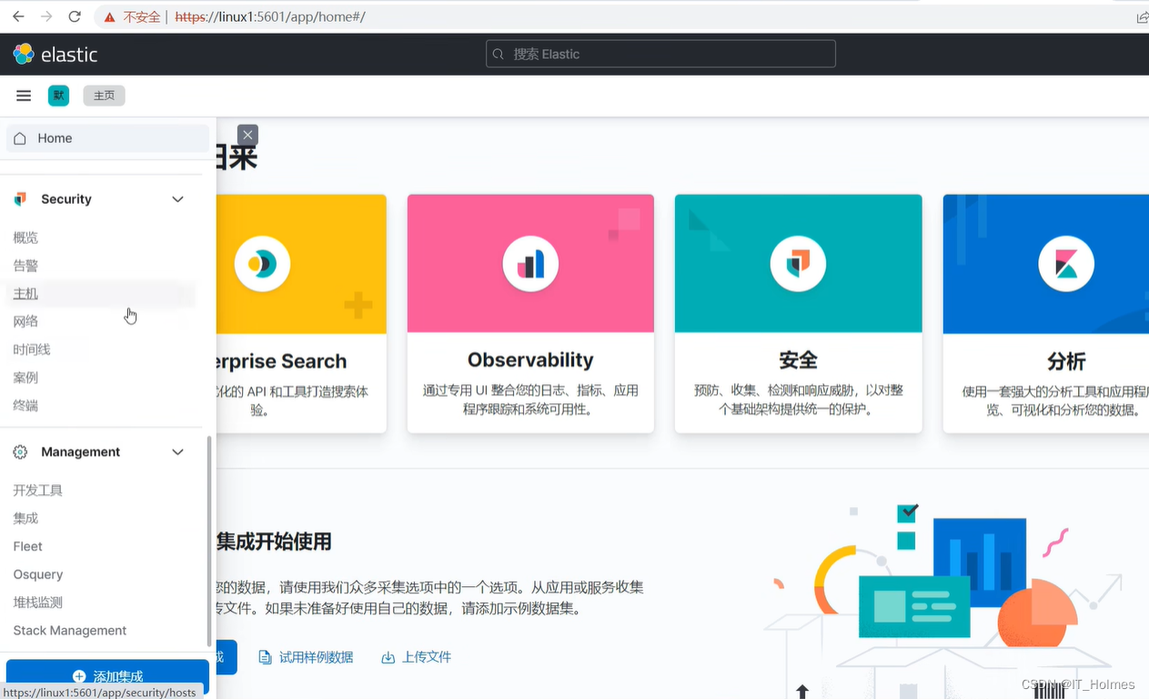Screen dimensions: 1149x699
Task: Click the upload file icon
Action: tap(388, 657)
